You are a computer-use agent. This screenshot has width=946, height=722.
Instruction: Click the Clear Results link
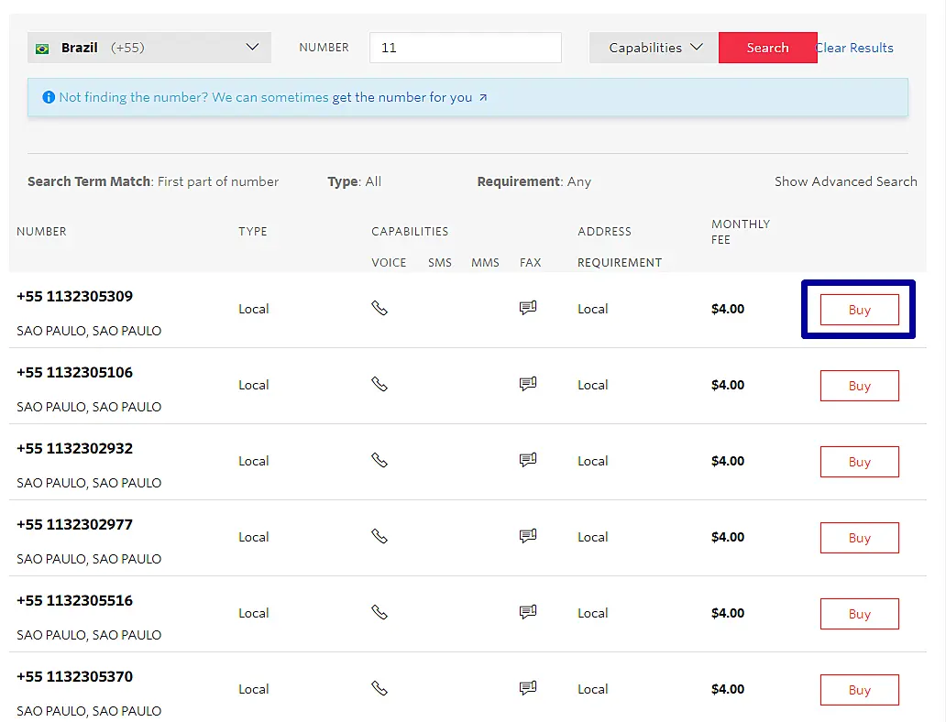(x=854, y=48)
